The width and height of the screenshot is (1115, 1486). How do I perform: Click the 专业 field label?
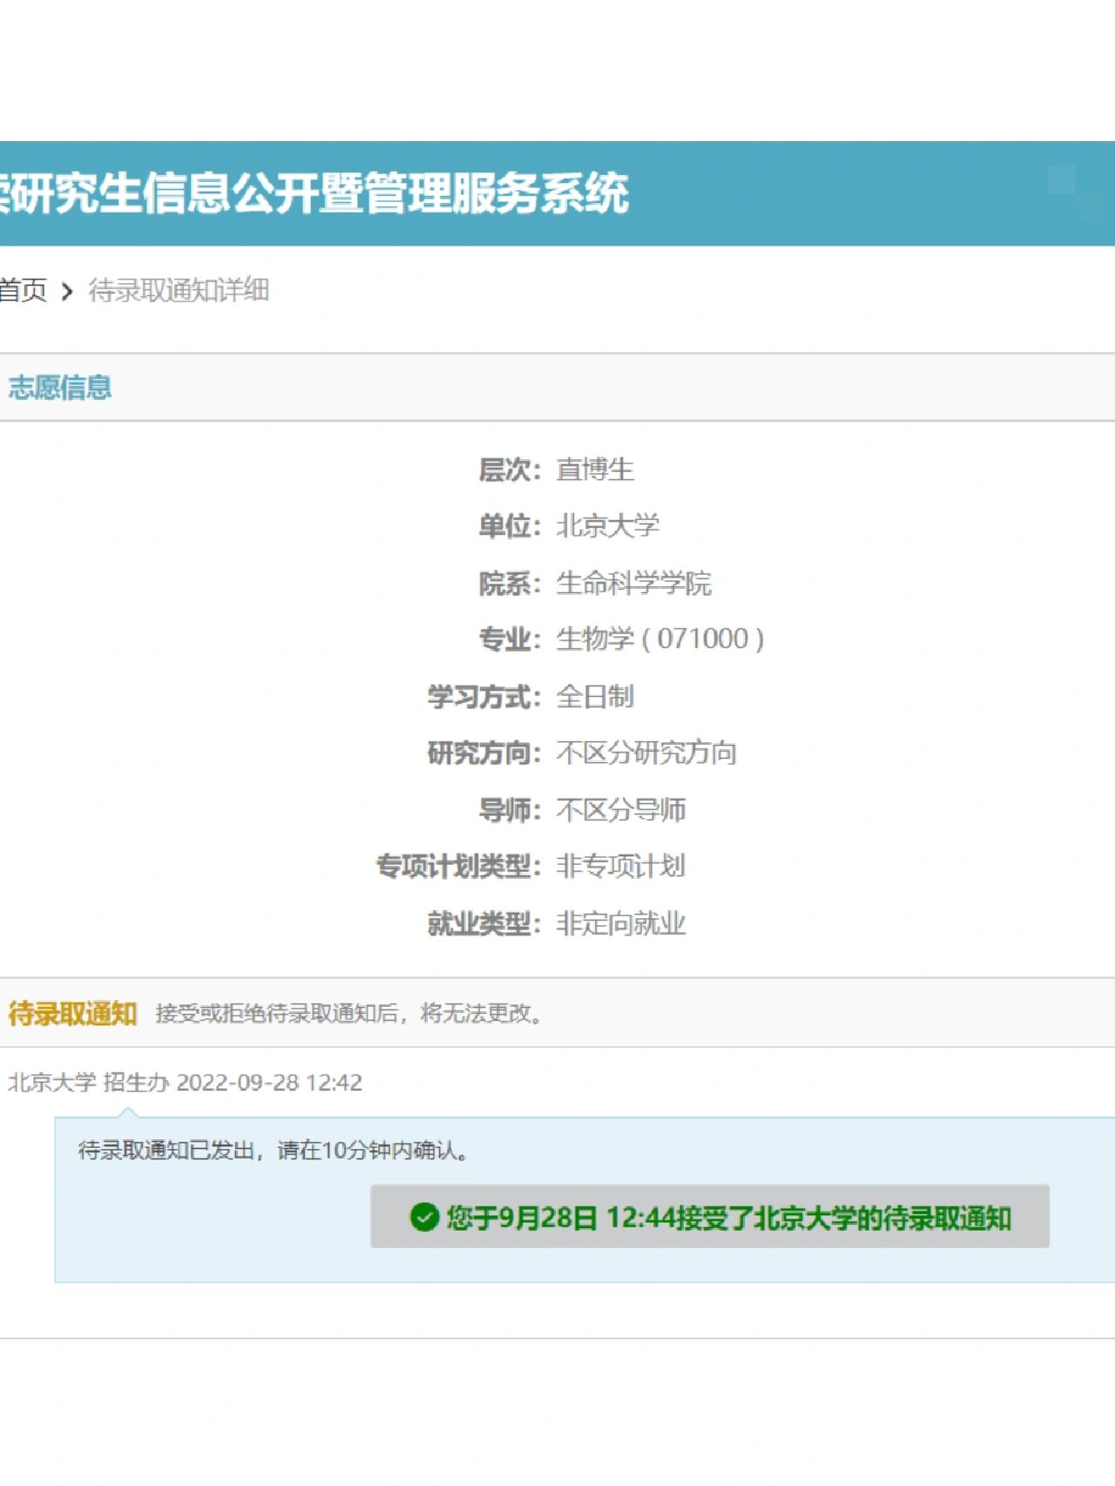[510, 639]
